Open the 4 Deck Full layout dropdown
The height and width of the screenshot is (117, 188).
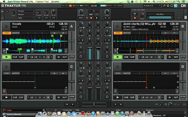[152, 6]
